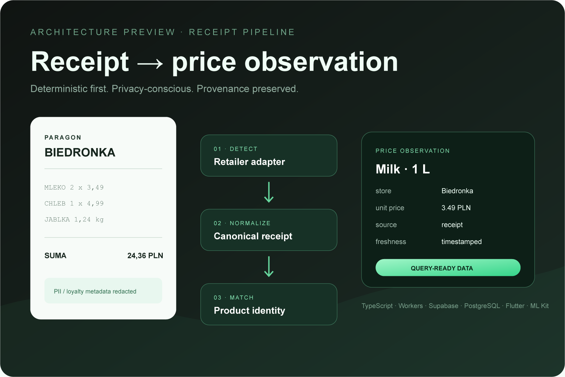The image size is (565, 377).
Task: Select the CHLEB 1 x 4,99 receipt line
Action: (x=74, y=204)
